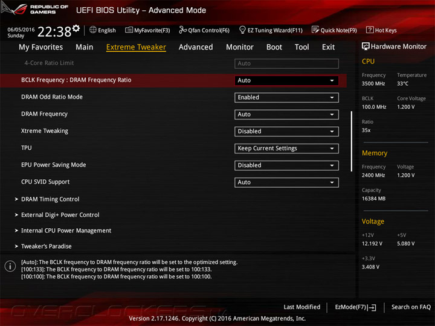Click the MyFavorite(F3) label

pyautogui.click(x=152, y=30)
